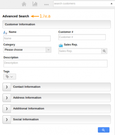115x135 pixels.
Task: Expand the Contact Information section
Action: [57, 87]
